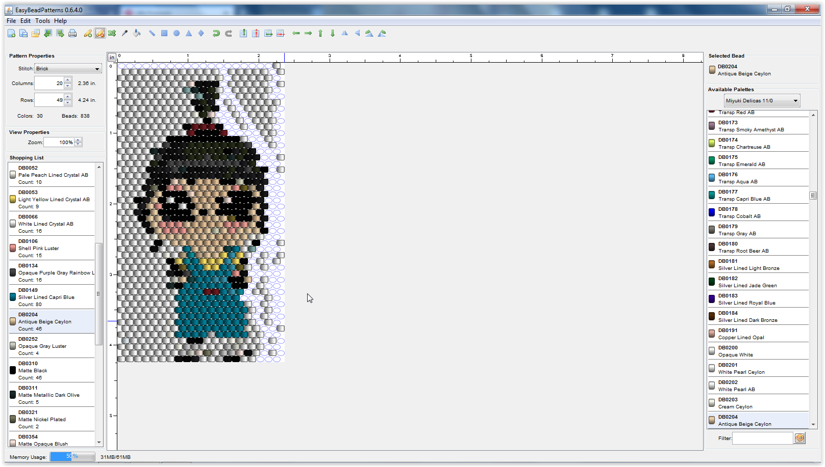The height and width of the screenshot is (467, 825).
Task: Shift the pattern one column left
Action: click(296, 33)
